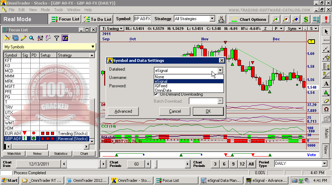
Task: Click the funnel filter icon in Focus List
Action: point(56,38)
